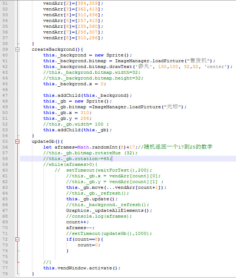The height and width of the screenshot is (278, 236).
Task: Click the drawText('参丸' line
Action: click(x=138, y=67)
